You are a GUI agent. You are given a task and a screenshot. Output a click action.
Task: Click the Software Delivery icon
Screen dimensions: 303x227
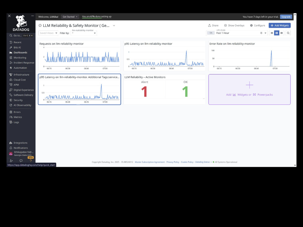pyautogui.click(x=11, y=95)
